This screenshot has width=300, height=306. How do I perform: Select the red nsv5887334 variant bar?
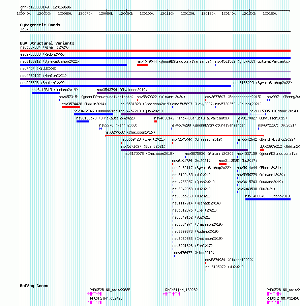click(x=155, y=51)
